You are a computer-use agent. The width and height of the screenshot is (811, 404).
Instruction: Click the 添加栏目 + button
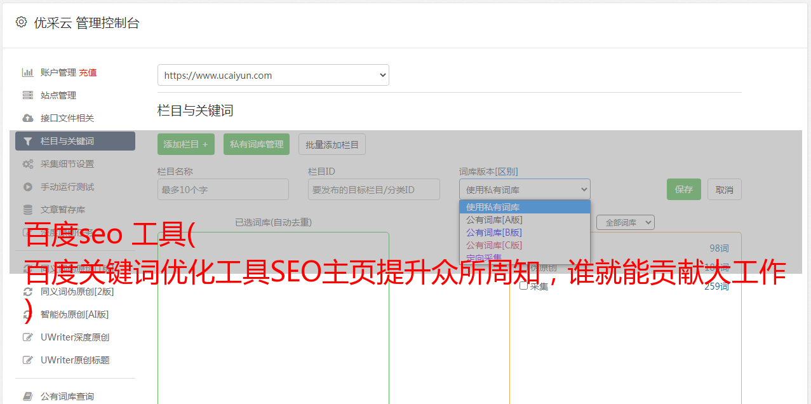(x=186, y=144)
